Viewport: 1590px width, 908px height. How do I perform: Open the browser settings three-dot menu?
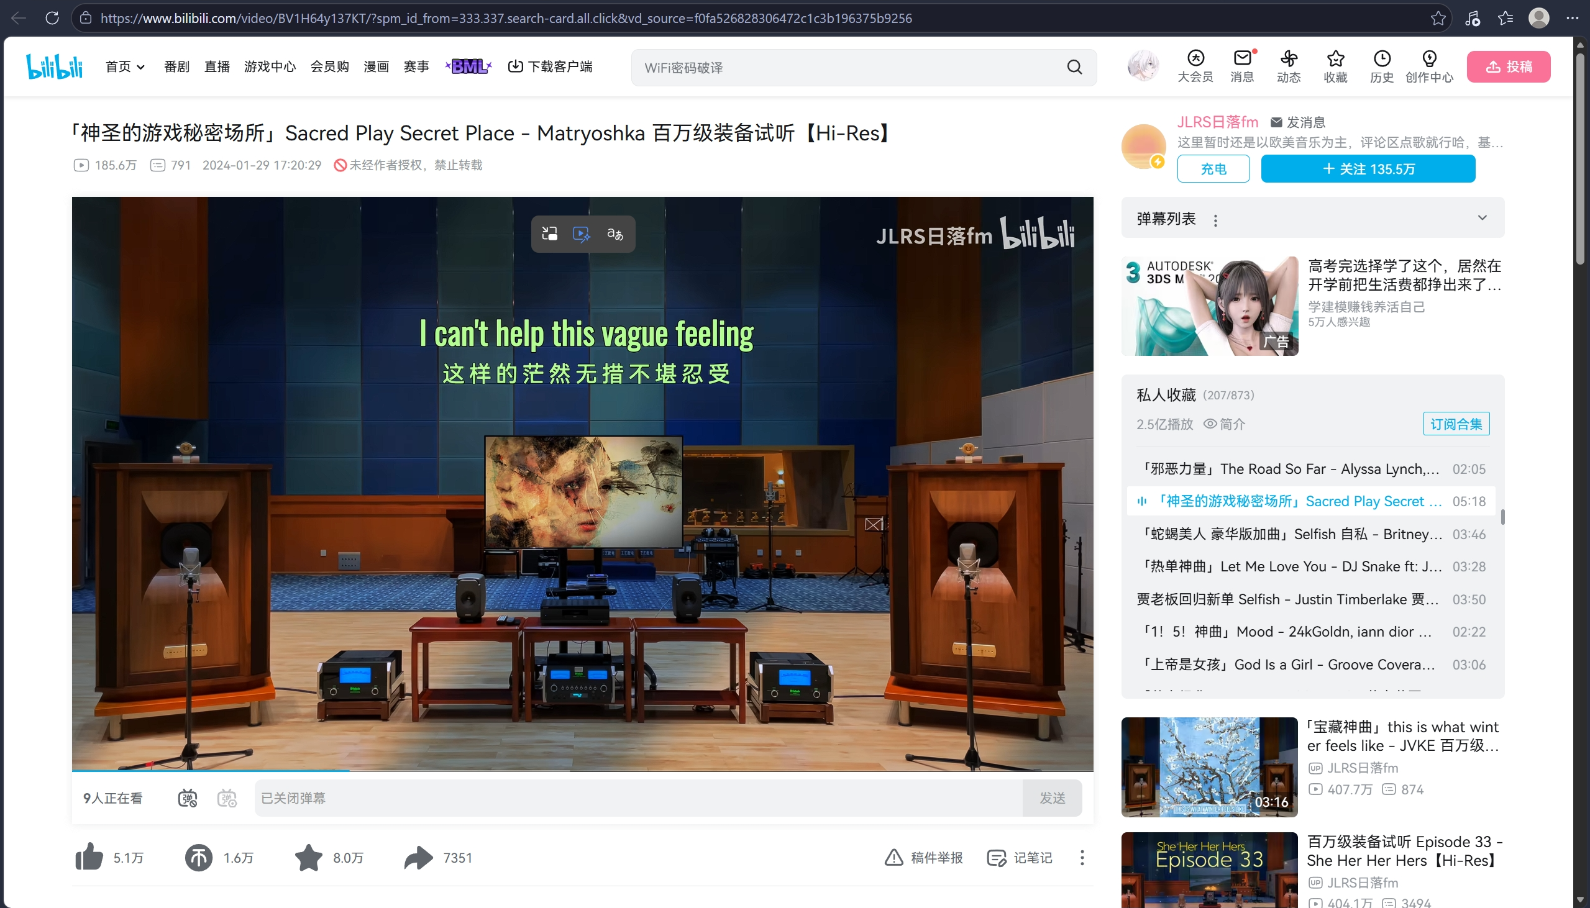click(1572, 18)
